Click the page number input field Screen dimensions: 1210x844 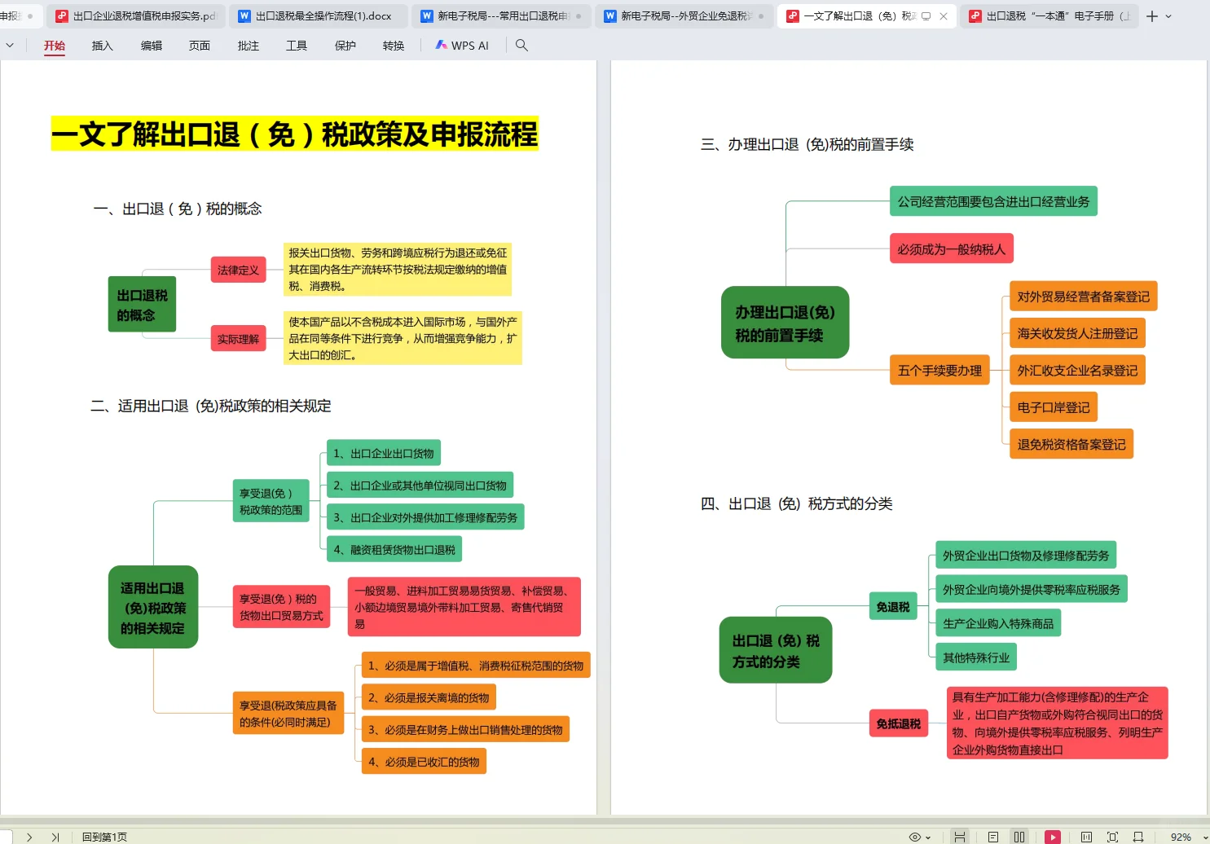click(x=7, y=837)
